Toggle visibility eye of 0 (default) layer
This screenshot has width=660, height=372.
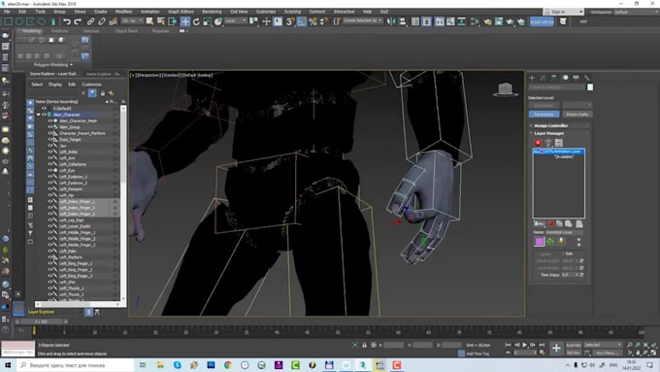[44, 109]
